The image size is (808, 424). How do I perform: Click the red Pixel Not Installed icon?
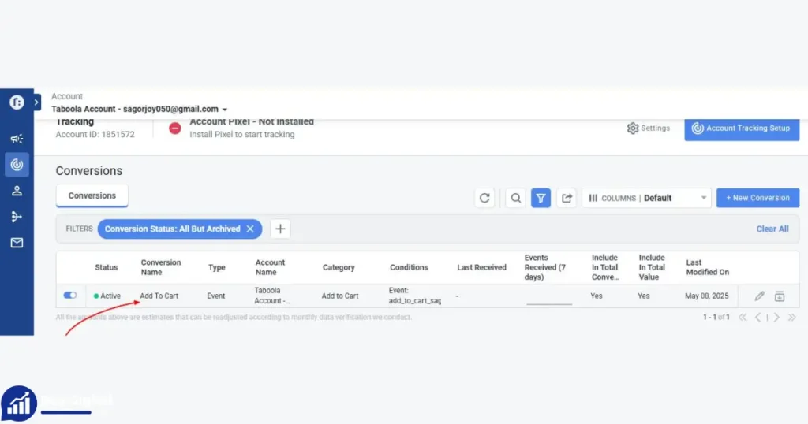click(x=175, y=128)
